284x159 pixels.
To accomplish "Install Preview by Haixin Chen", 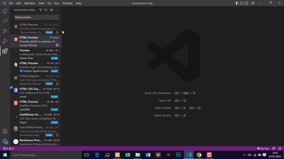I will point(54,58).
